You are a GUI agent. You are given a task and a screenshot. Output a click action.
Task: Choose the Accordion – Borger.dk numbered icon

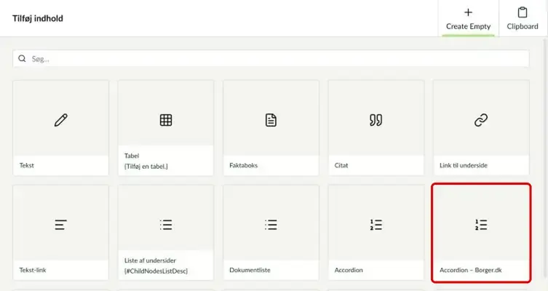(481, 225)
